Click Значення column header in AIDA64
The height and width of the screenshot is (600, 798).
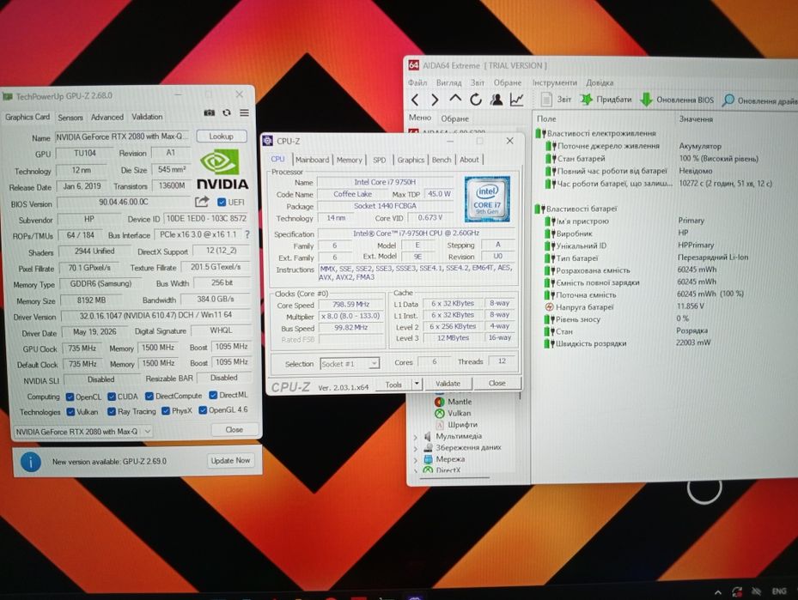tap(696, 119)
